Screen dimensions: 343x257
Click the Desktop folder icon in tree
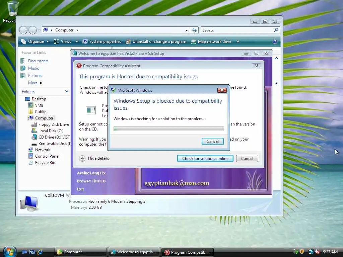point(27,99)
